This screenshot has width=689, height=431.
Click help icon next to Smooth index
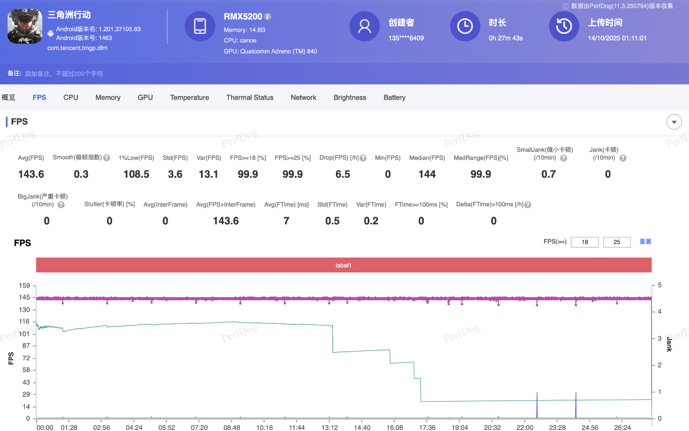click(107, 158)
